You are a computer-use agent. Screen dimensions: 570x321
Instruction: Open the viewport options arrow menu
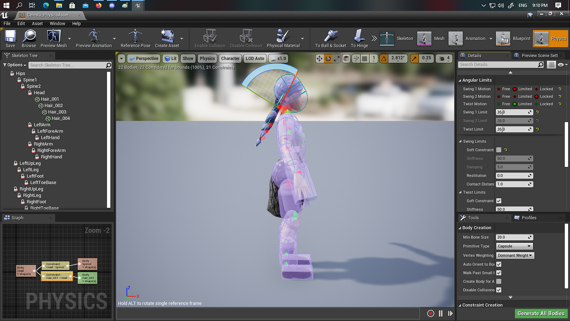point(121,59)
